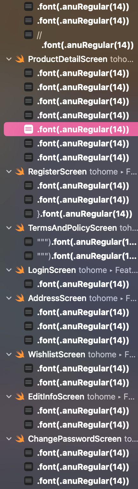
Task: Click the result icon of the highlighted pink row
Action: [29, 129]
